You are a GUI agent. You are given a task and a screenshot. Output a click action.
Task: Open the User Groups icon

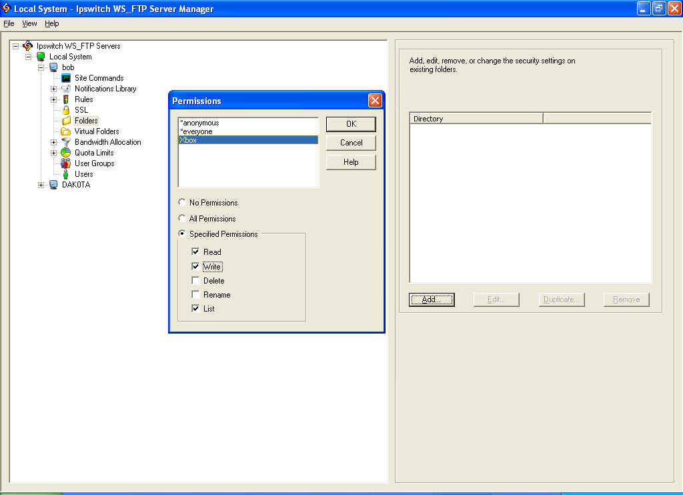(x=66, y=163)
